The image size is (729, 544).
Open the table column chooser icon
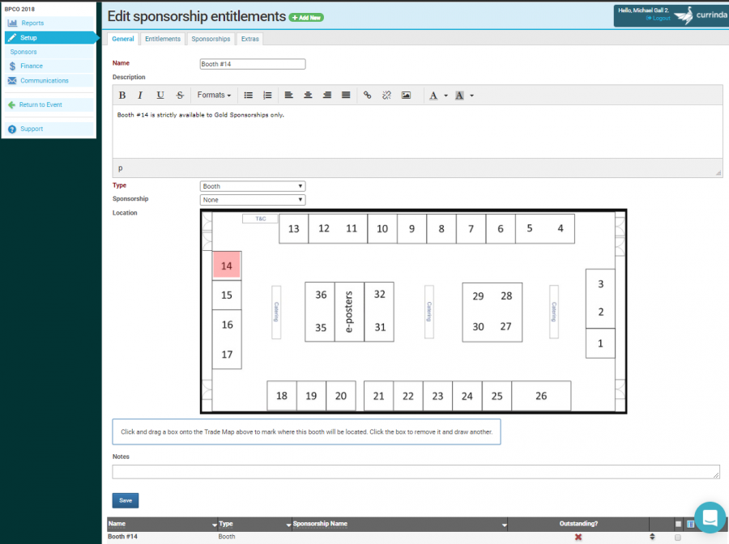point(690,524)
